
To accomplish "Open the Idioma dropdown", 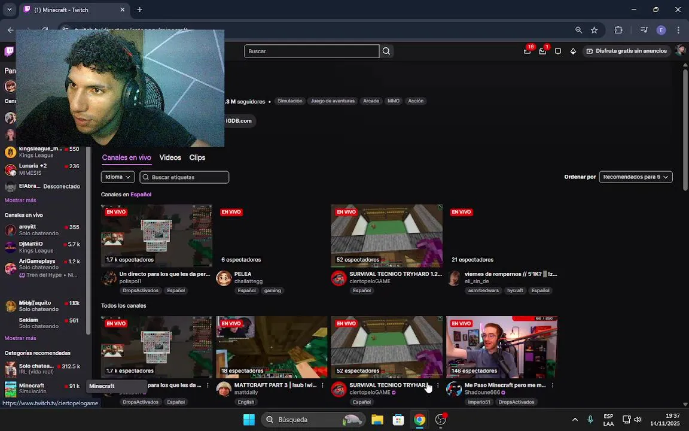I will [118, 177].
